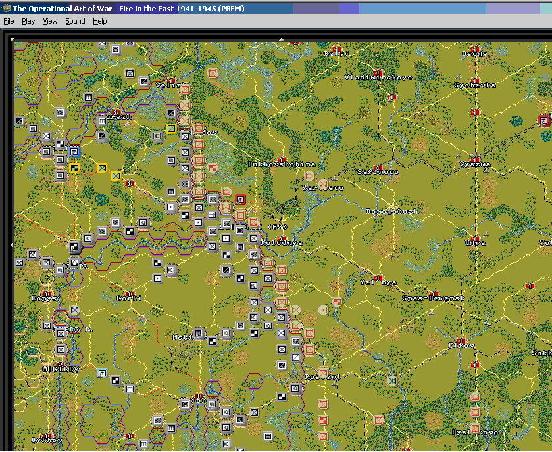
Task: Select the yellow-bordered infantry unit beside the yellow armor unit
Action: 102,168
